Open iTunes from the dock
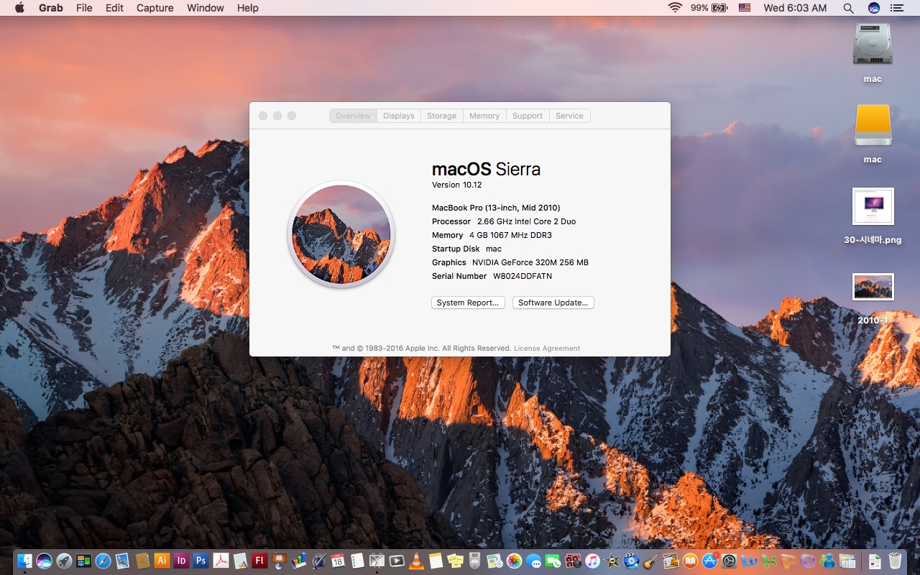920x575 pixels. tap(592, 561)
